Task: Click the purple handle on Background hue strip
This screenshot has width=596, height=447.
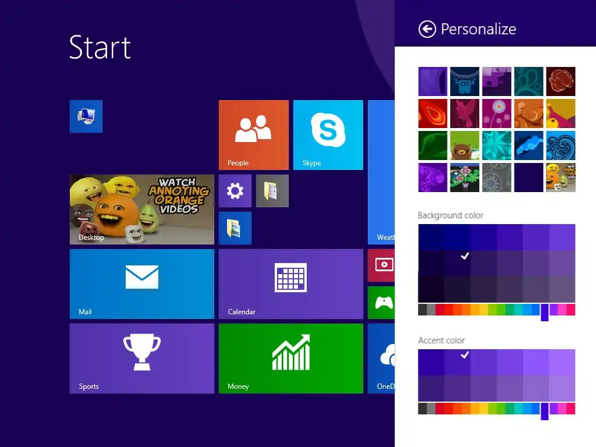Action: point(544,313)
